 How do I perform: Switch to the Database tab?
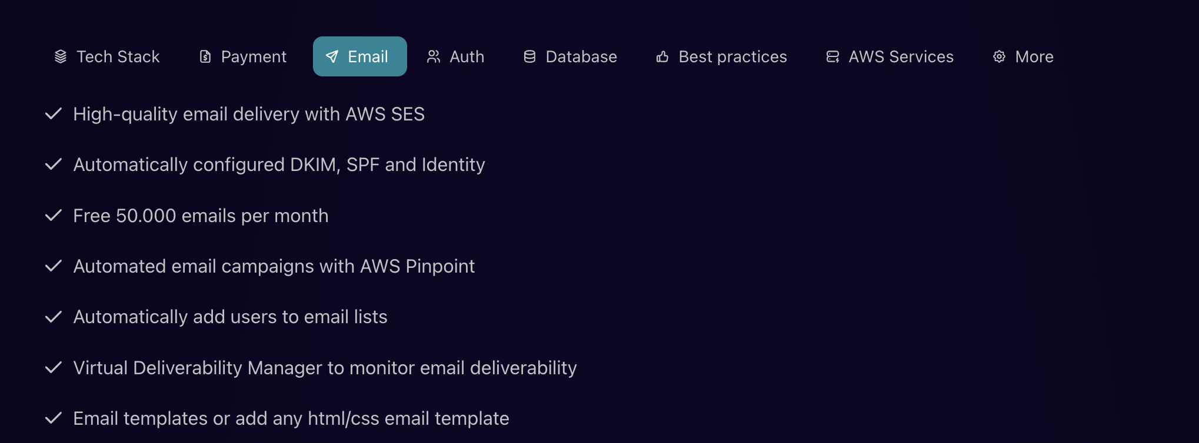pos(581,56)
